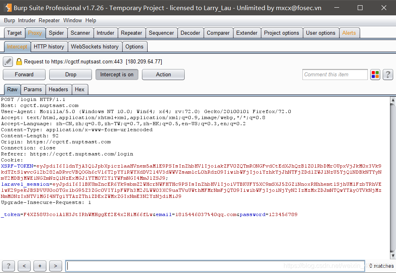This screenshot has width=396, height=273.
Task: Open the Action menu button
Action: tap(163, 75)
